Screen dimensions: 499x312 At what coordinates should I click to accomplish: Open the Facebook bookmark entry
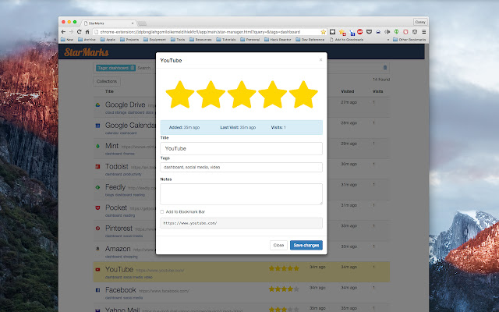120,290
